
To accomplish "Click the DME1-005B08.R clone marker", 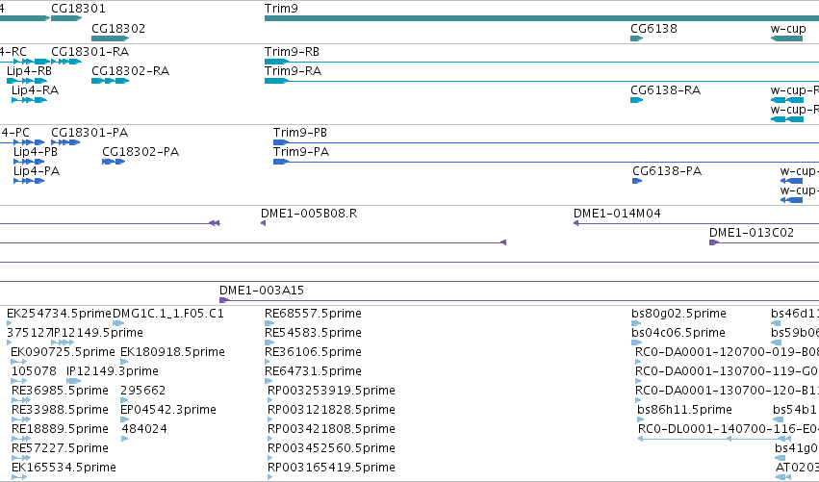I will 264,223.
